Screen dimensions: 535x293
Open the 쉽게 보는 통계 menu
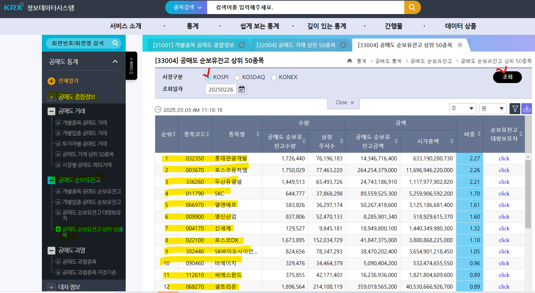(260, 26)
